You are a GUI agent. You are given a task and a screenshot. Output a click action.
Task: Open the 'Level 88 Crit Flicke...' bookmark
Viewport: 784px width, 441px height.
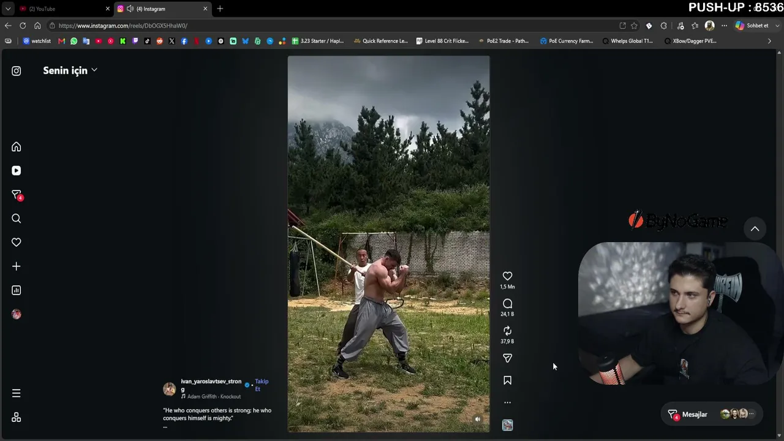[x=442, y=41]
